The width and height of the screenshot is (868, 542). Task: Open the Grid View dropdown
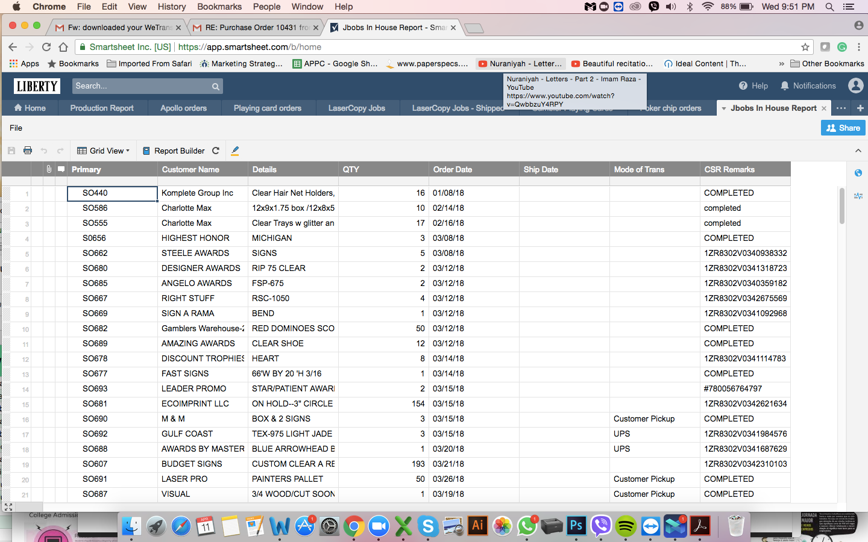103,151
